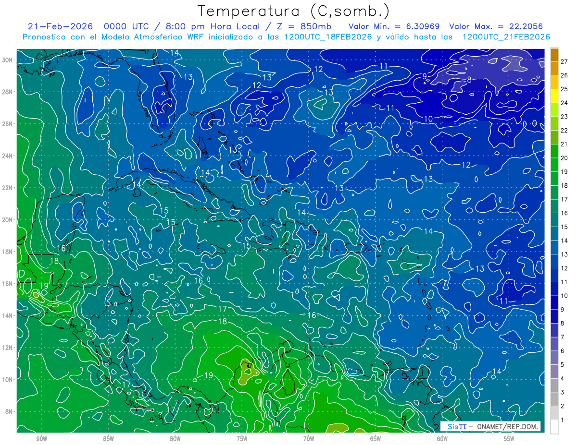Click the colorbar scale label "27"
Viewport: 577px width, 445px height.
point(564,62)
